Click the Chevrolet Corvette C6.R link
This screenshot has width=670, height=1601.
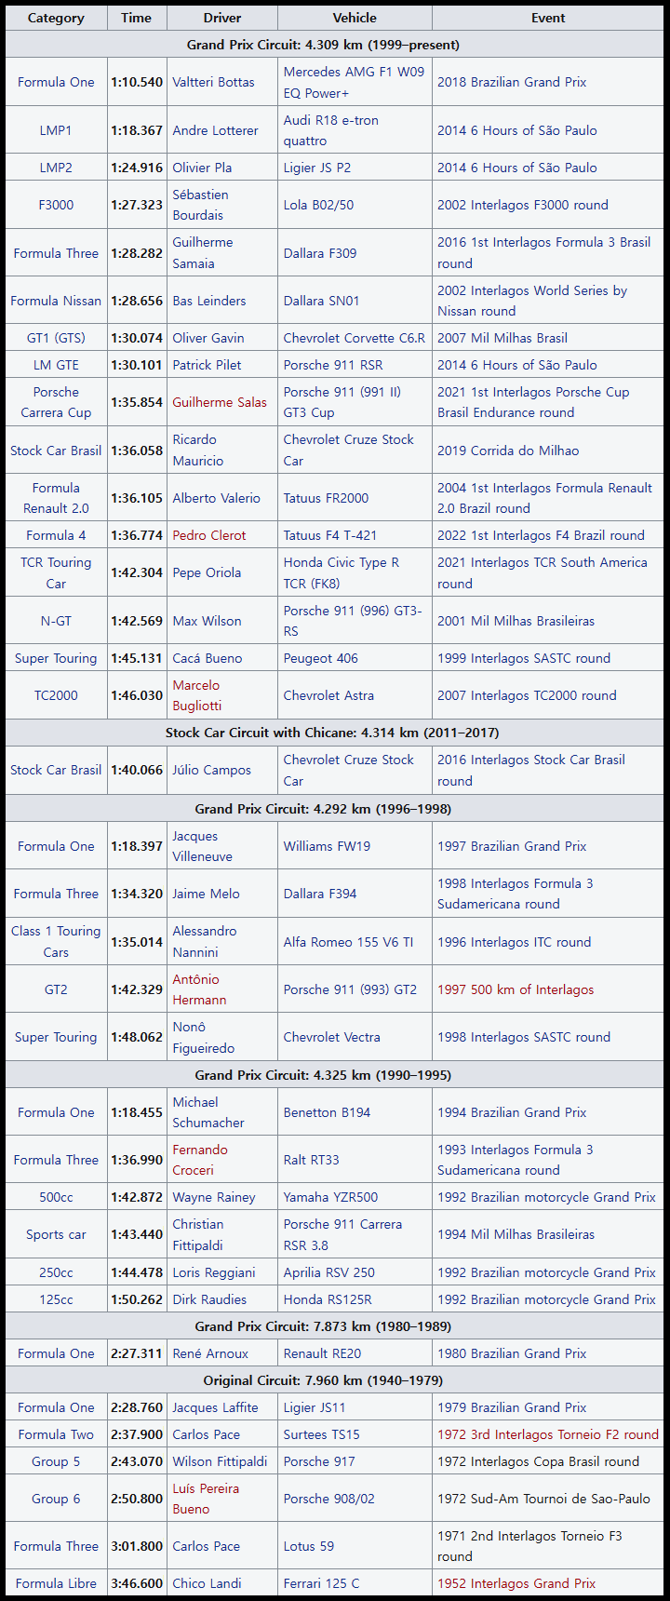(x=354, y=338)
